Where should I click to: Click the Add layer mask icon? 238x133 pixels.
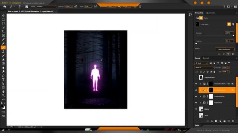point(216,121)
